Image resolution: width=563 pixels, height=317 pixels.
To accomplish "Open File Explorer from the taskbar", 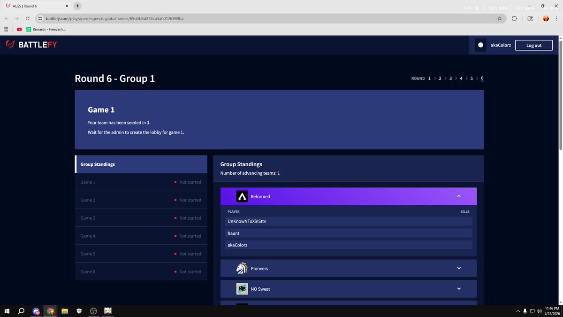I will pos(65,311).
